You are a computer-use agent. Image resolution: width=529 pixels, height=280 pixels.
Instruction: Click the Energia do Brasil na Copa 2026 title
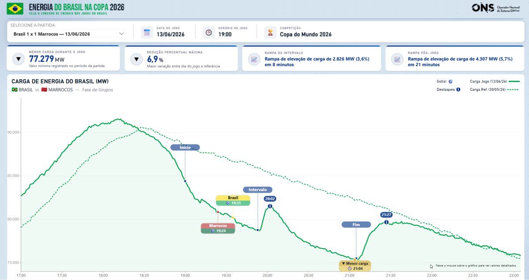pyautogui.click(x=77, y=7)
